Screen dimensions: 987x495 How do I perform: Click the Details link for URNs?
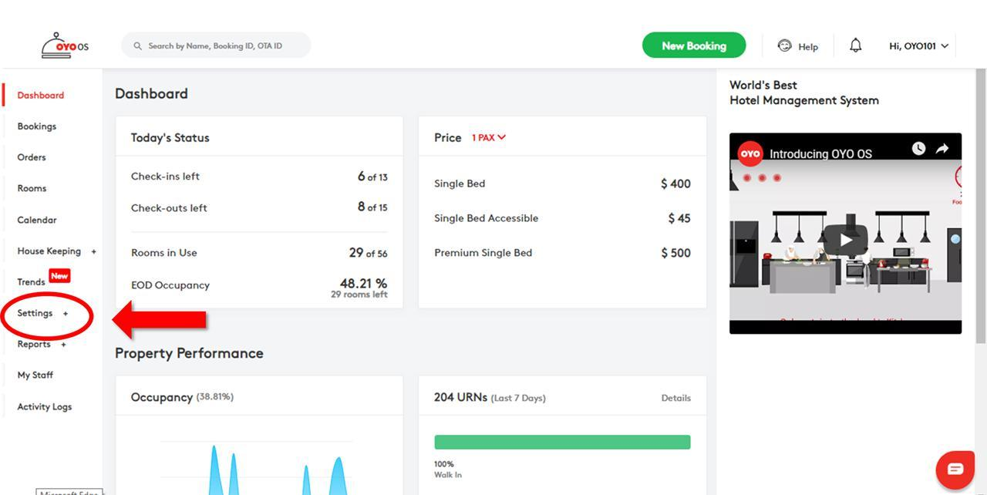pos(675,398)
